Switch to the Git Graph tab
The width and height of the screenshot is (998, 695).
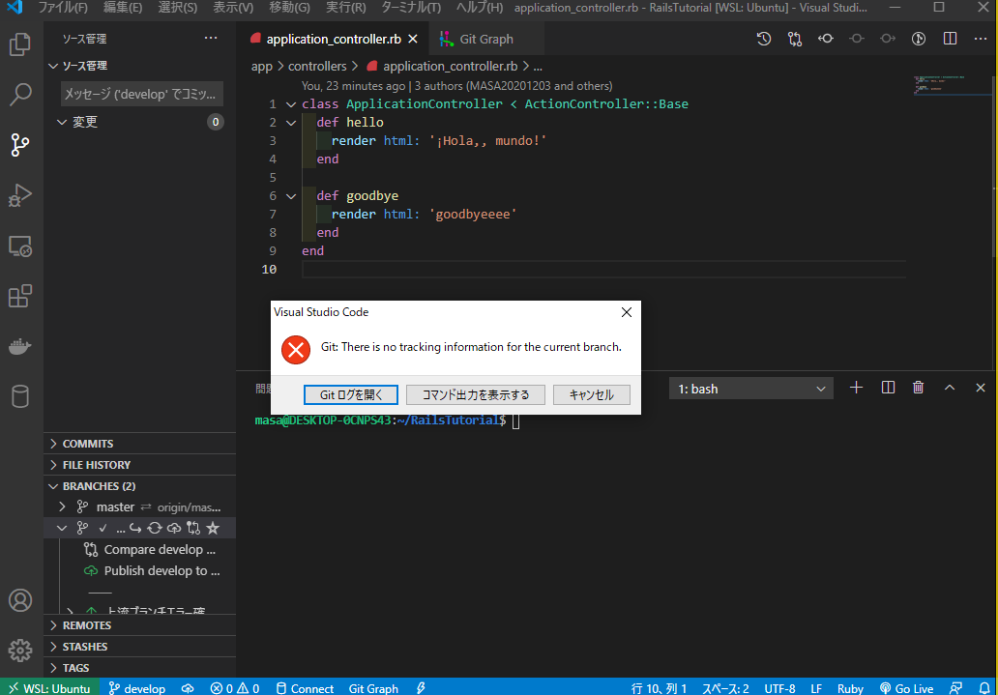pyautogui.click(x=486, y=39)
